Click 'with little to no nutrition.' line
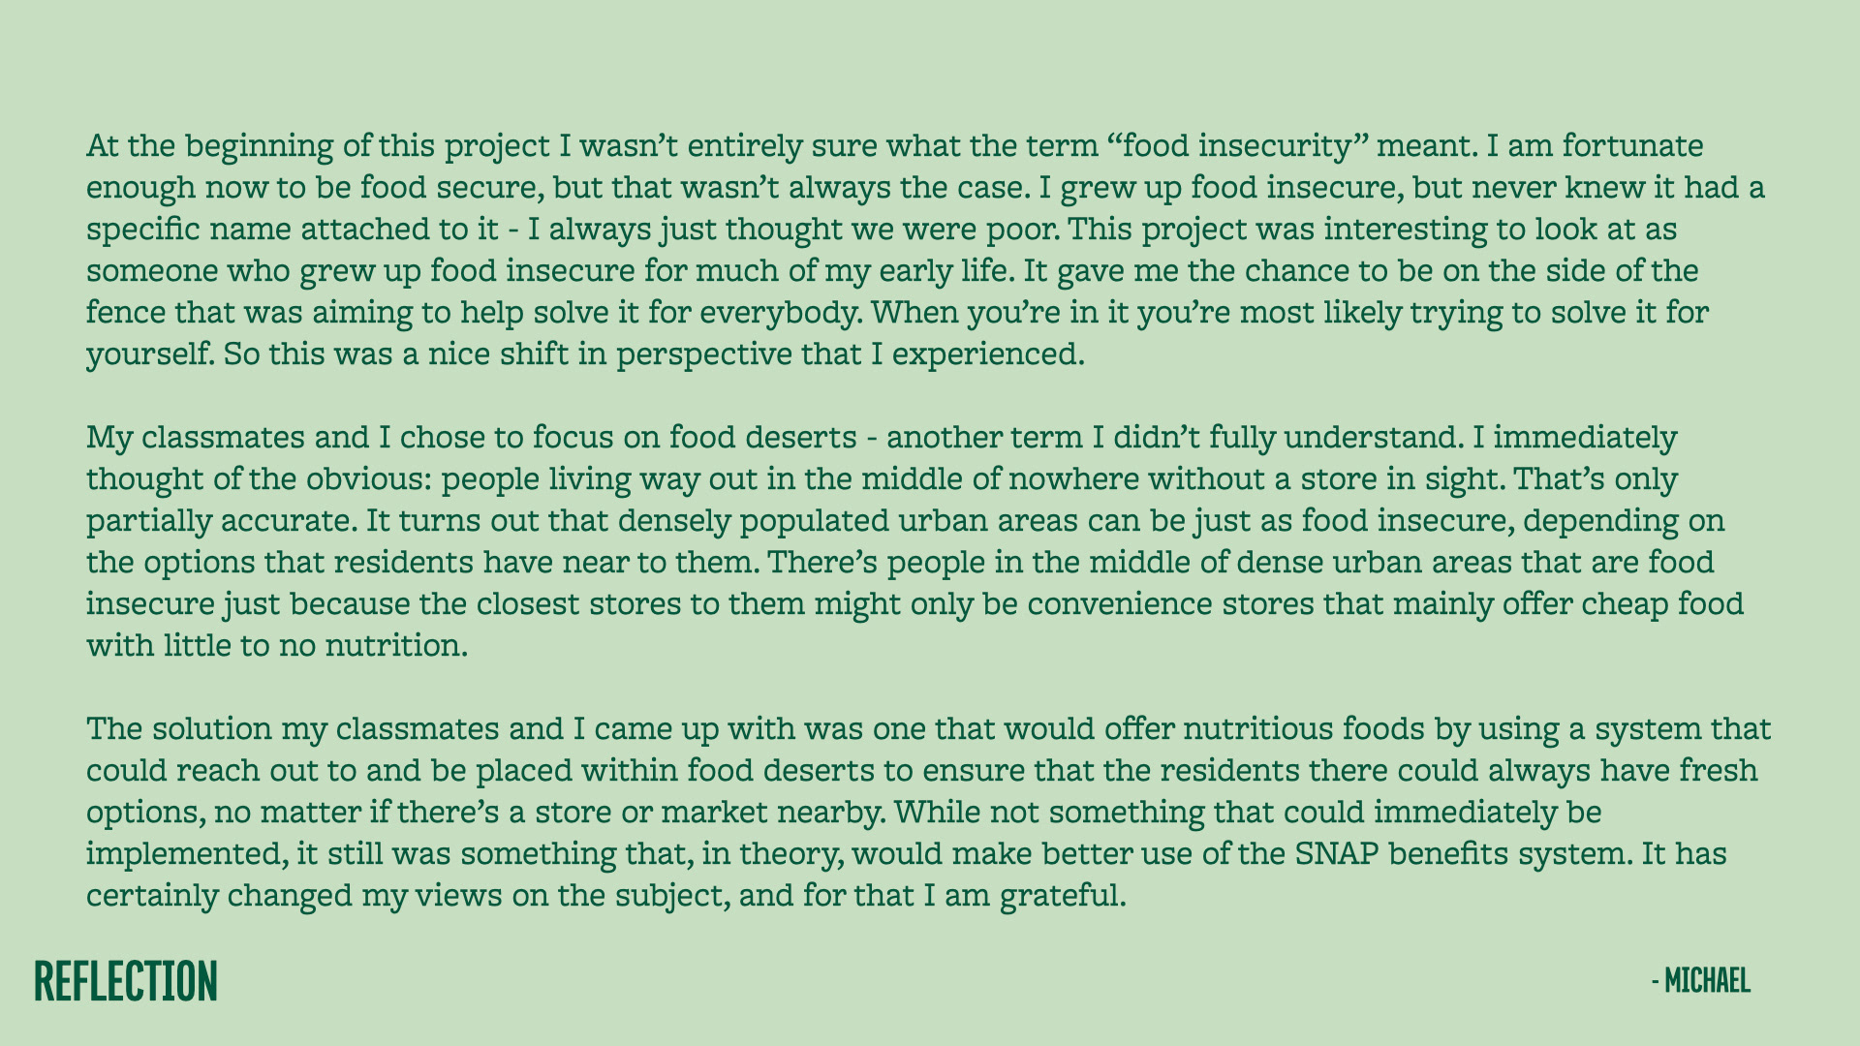This screenshot has height=1046, width=1860. click(x=277, y=646)
